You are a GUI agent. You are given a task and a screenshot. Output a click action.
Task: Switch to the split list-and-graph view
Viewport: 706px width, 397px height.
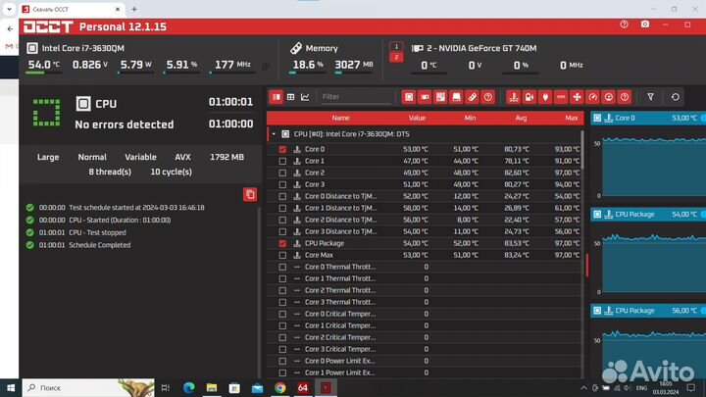[x=276, y=97]
